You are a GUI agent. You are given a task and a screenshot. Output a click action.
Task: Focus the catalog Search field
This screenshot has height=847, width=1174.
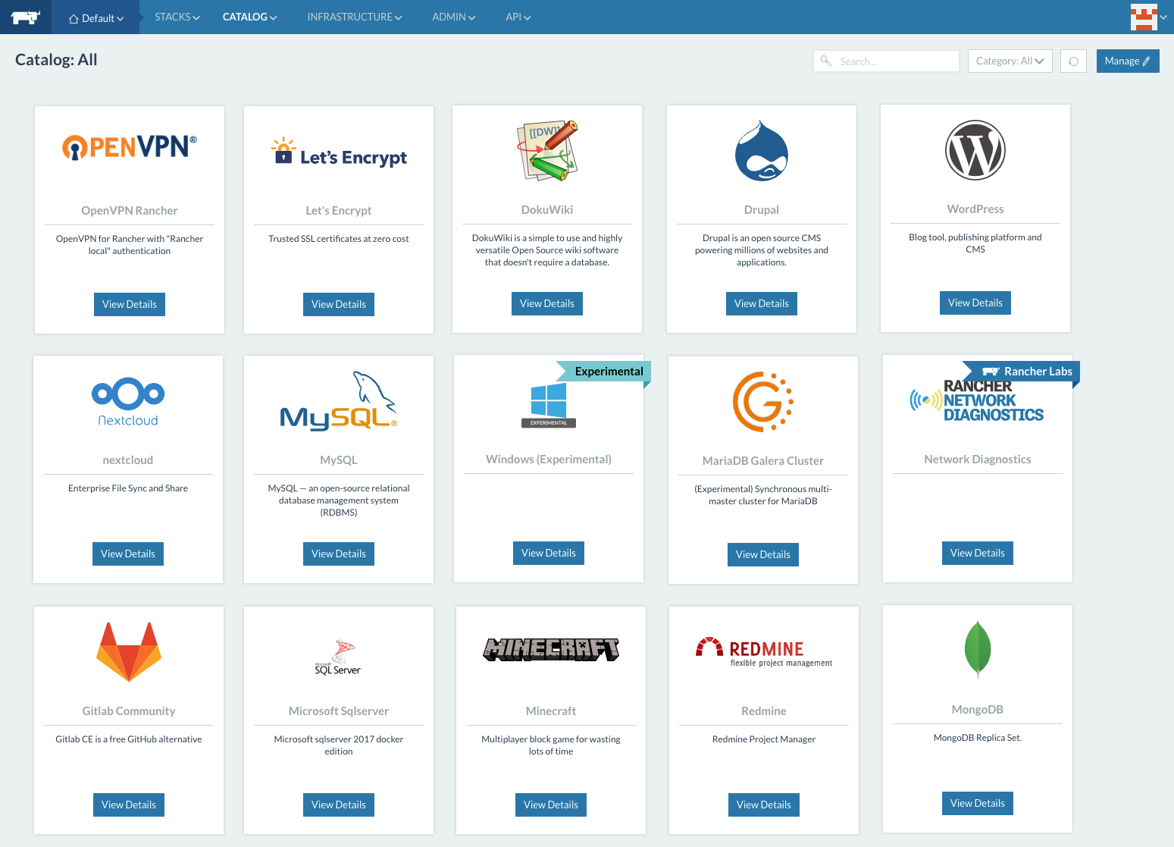[887, 61]
